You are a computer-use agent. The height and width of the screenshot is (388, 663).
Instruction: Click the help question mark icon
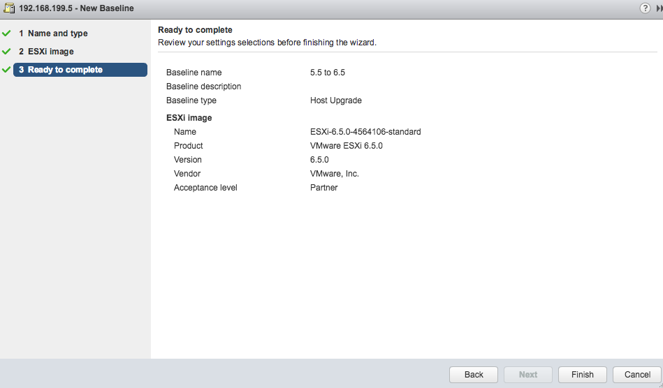pyautogui.click(x=645, y=8)
